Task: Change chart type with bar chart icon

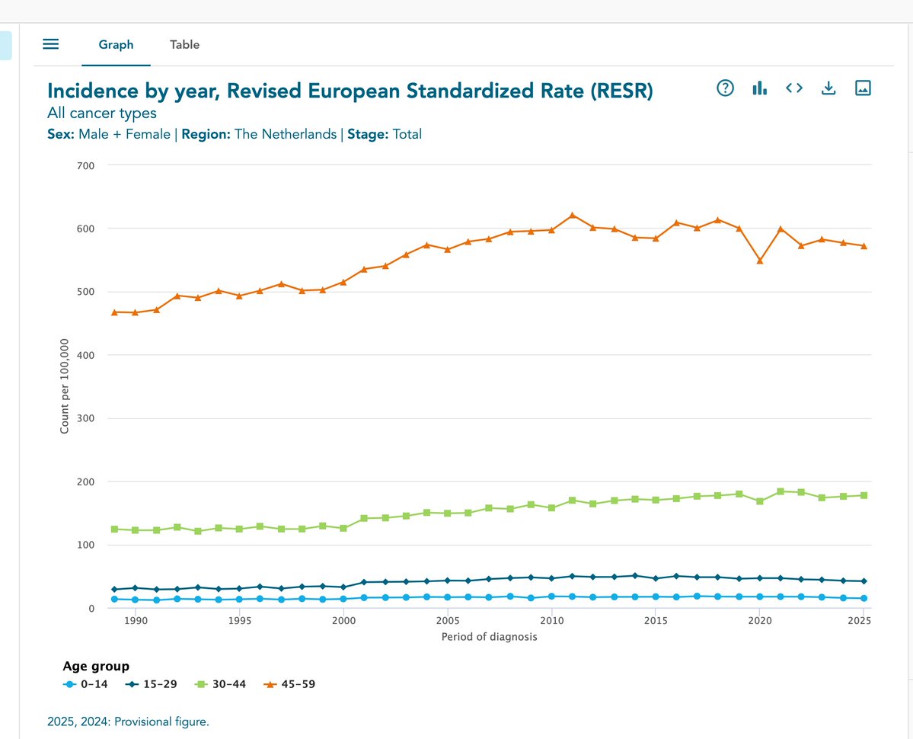Action: pyautogui.click(x=759, y=88)
